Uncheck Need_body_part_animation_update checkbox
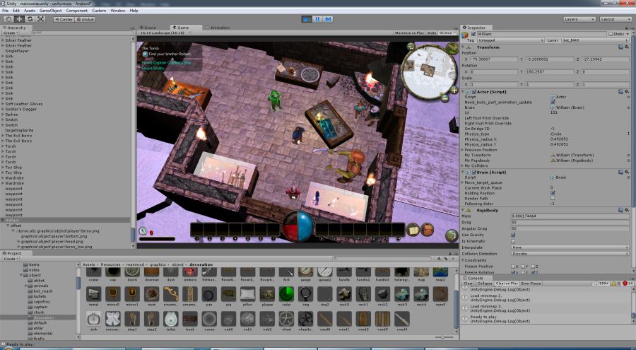636x350 pixels. coord(553,102)
